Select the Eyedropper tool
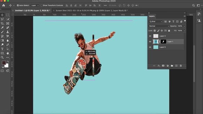This screenshot has width=203, height=114. pyautogui.click(x=2, y=28)
